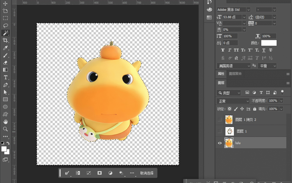Create adjustment layer from contextual bar
The height and width of the screenshot is (183, 292).
pos(110,173)
